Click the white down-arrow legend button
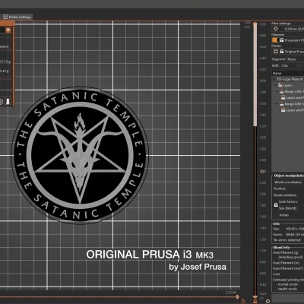 tap(8, 102)
